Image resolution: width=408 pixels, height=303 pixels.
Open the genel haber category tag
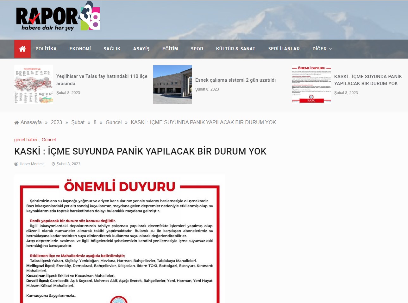[26, 140]
